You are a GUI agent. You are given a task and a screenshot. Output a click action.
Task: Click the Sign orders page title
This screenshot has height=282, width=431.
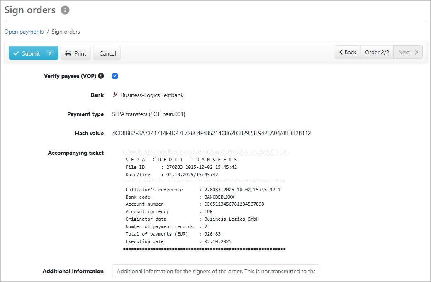click(30, 10)
